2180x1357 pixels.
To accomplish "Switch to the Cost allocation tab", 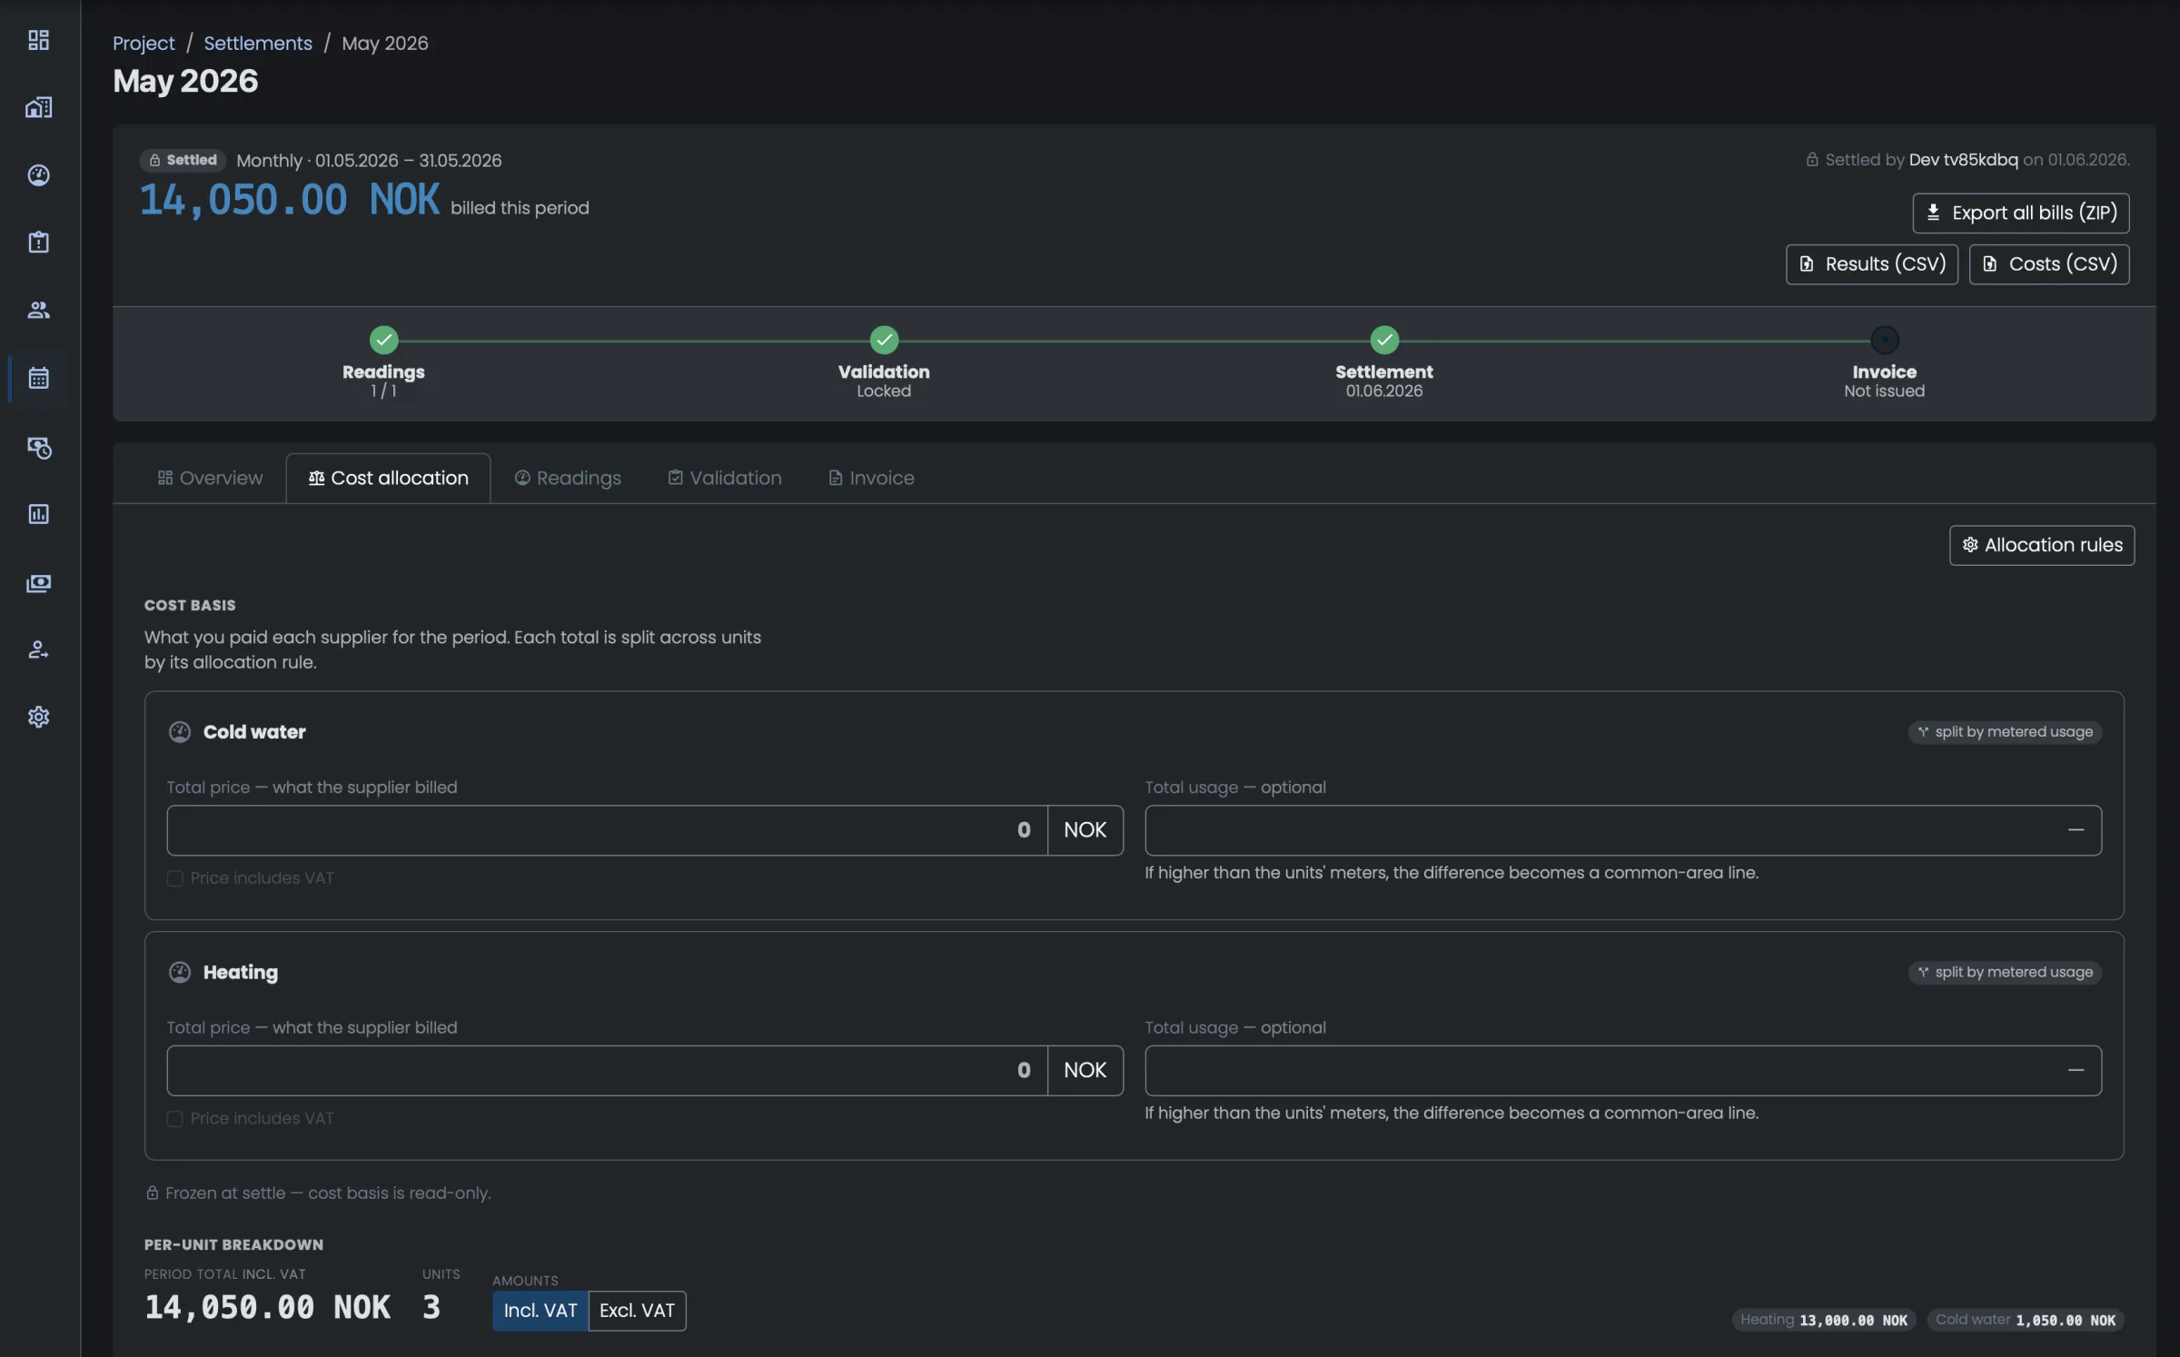I will click(x=388, y=478).
